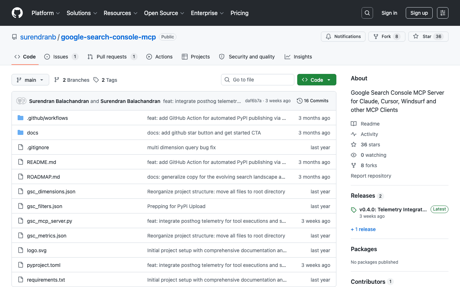460x287 pixels.
Task: Click the commit author avatar icons
Action: (22, 101)
